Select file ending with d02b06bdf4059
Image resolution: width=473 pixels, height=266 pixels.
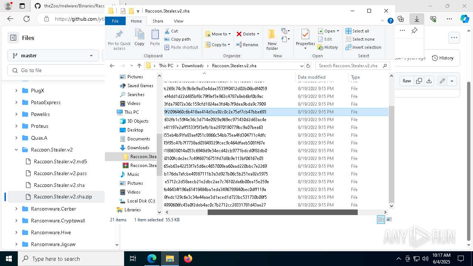pos(275,89)
